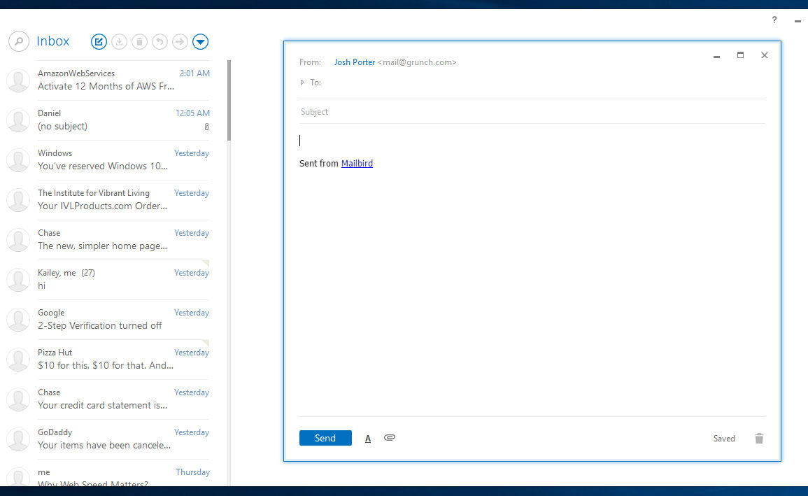Click the reply arrow icon
Viewport: 808px width, 496px height.
[160, 42]
